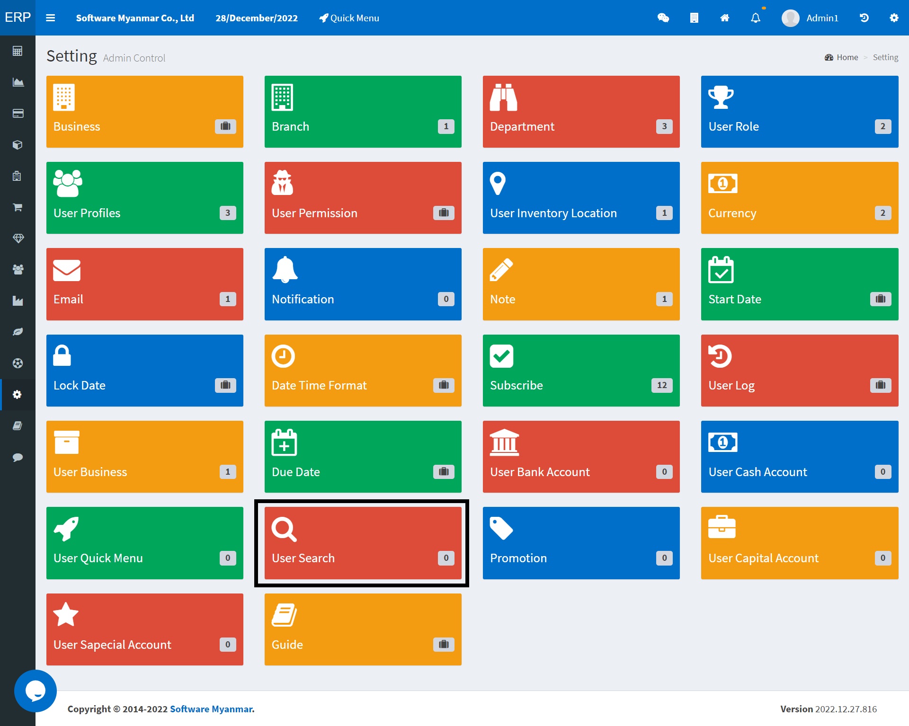The height and width of the screenshot is (726, 909).
Task: Click User Log tile history icon
Action: 720,356
